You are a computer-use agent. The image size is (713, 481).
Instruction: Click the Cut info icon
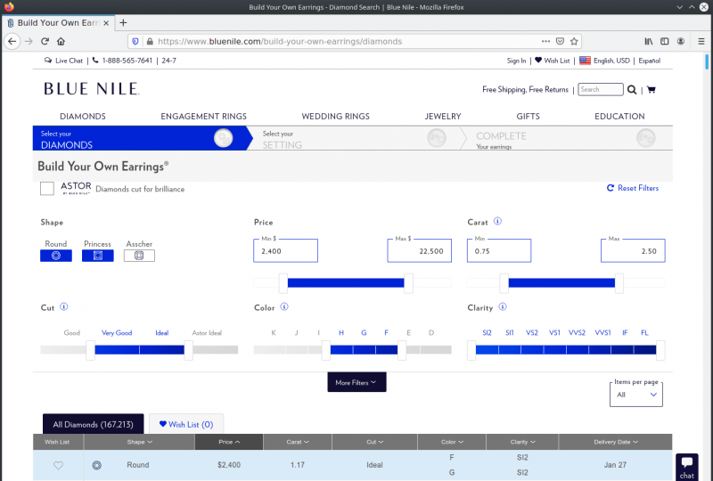pos(63,307)
